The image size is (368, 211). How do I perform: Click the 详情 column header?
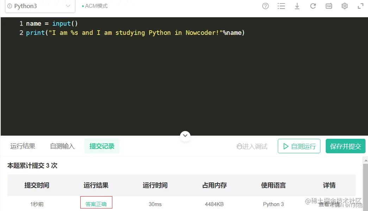click(x=329, y=185)
